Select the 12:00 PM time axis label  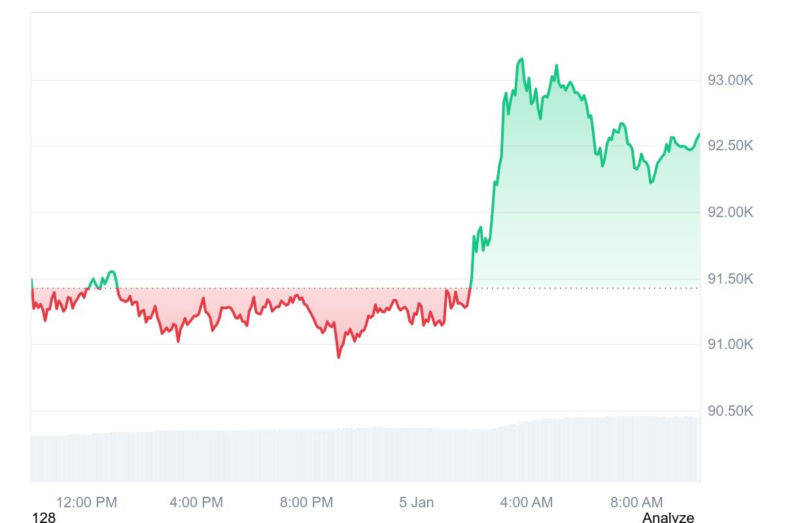point(86,502)
